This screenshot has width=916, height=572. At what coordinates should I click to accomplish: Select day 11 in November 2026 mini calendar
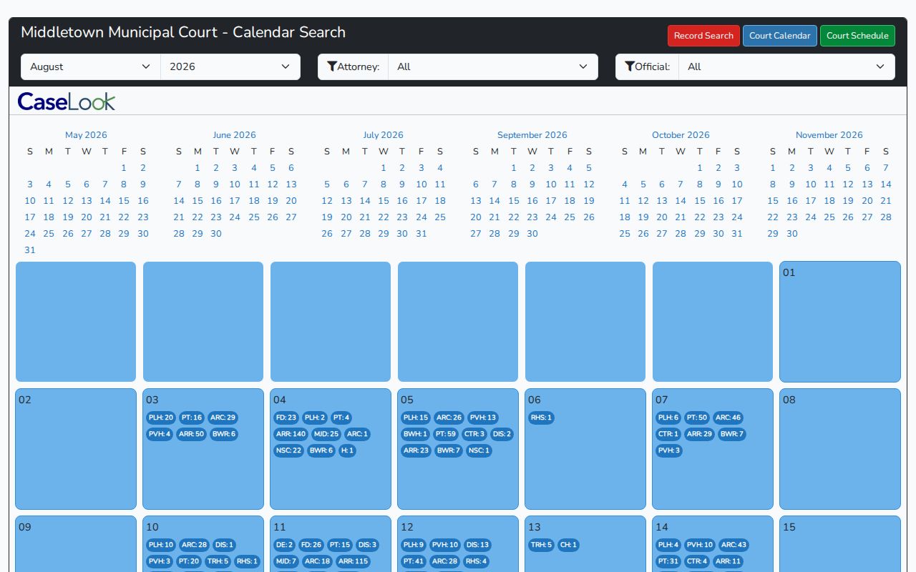pyautogui.click(x=829, y=184)
